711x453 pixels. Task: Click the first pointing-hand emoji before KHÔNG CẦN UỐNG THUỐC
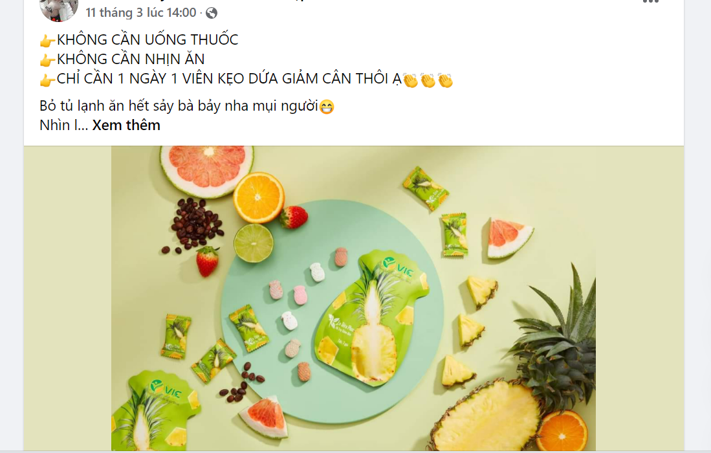coord(47,41)
